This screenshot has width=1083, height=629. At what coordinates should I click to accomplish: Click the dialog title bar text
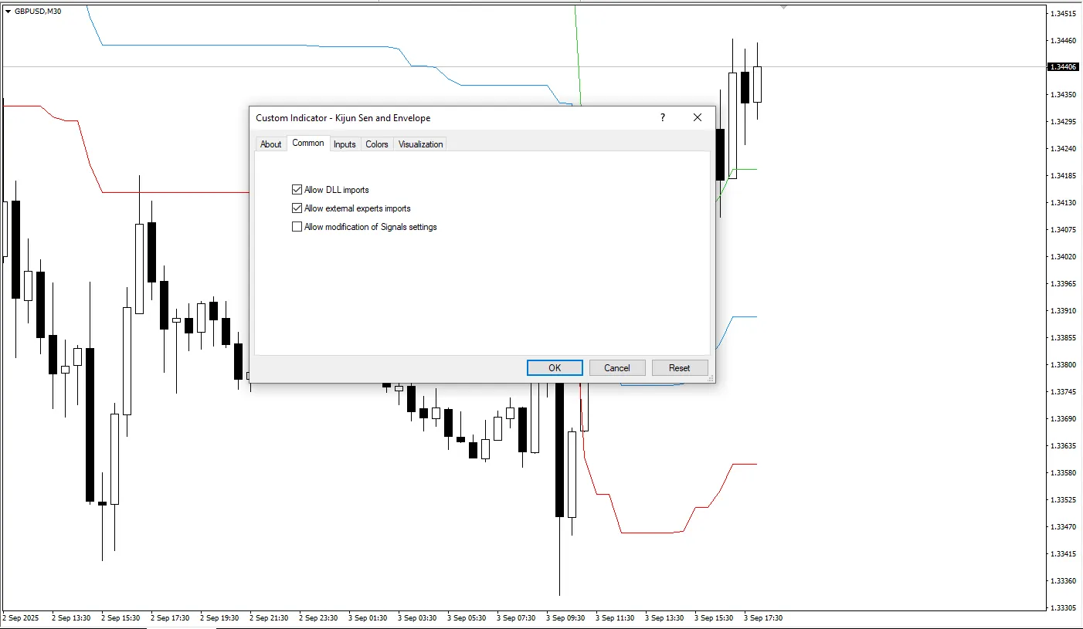[x=343, y=118]
